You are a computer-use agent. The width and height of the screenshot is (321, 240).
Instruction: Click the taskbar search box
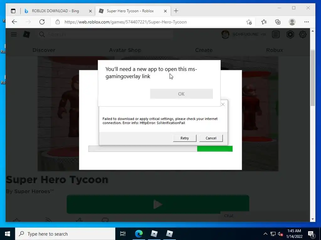[65, 234]
